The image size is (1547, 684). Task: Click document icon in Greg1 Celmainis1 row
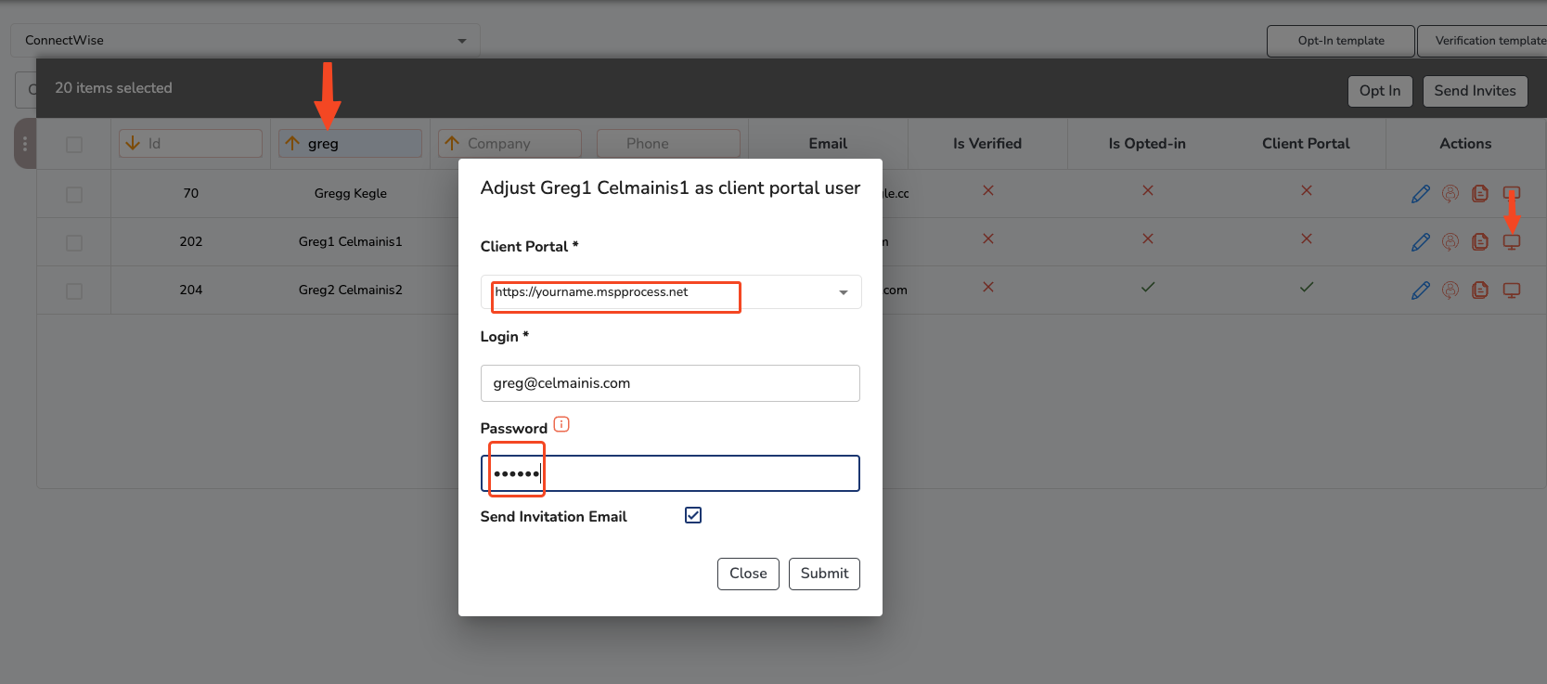pos(1480,241)
